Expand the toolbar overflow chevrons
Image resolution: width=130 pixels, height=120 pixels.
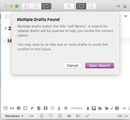(x=118, y=6)
